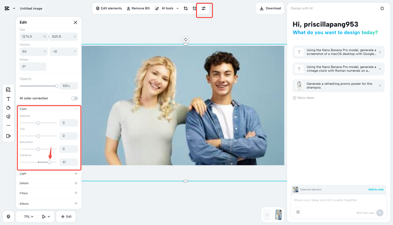
Task: Click the 'Untitled image' project title
Action: [31, 9]
